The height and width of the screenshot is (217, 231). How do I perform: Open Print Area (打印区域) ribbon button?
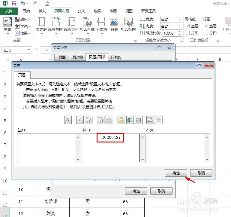87,26
